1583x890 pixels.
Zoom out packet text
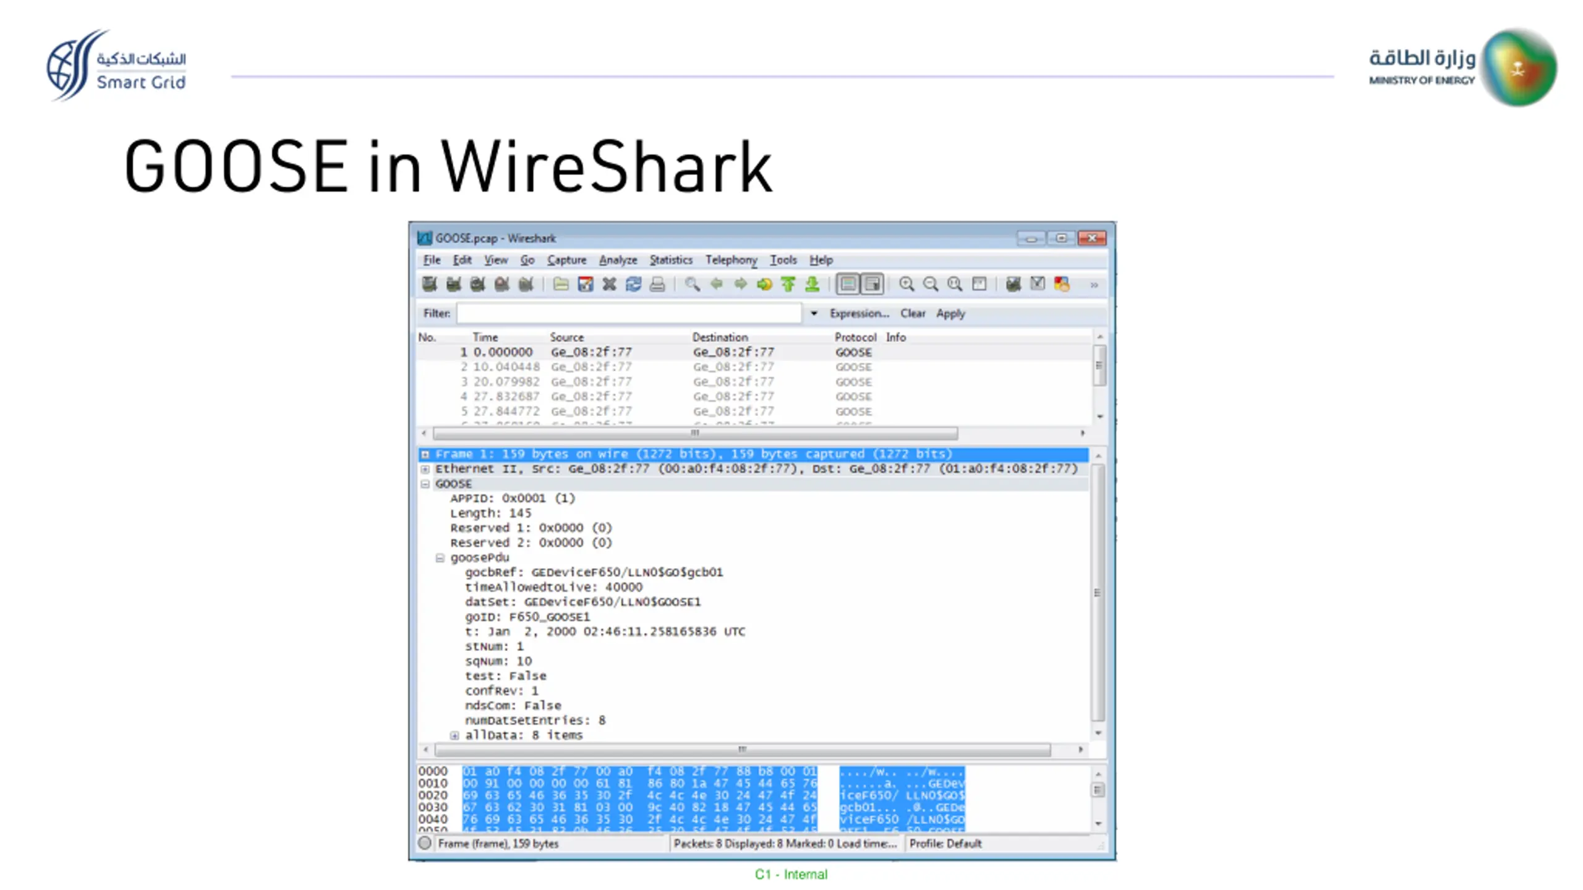pos(931,284)
